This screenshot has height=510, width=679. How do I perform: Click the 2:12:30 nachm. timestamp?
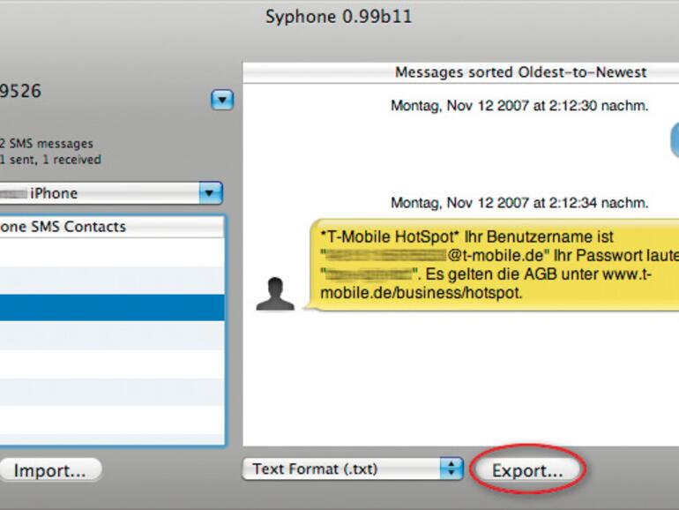(x=519, y=106)
